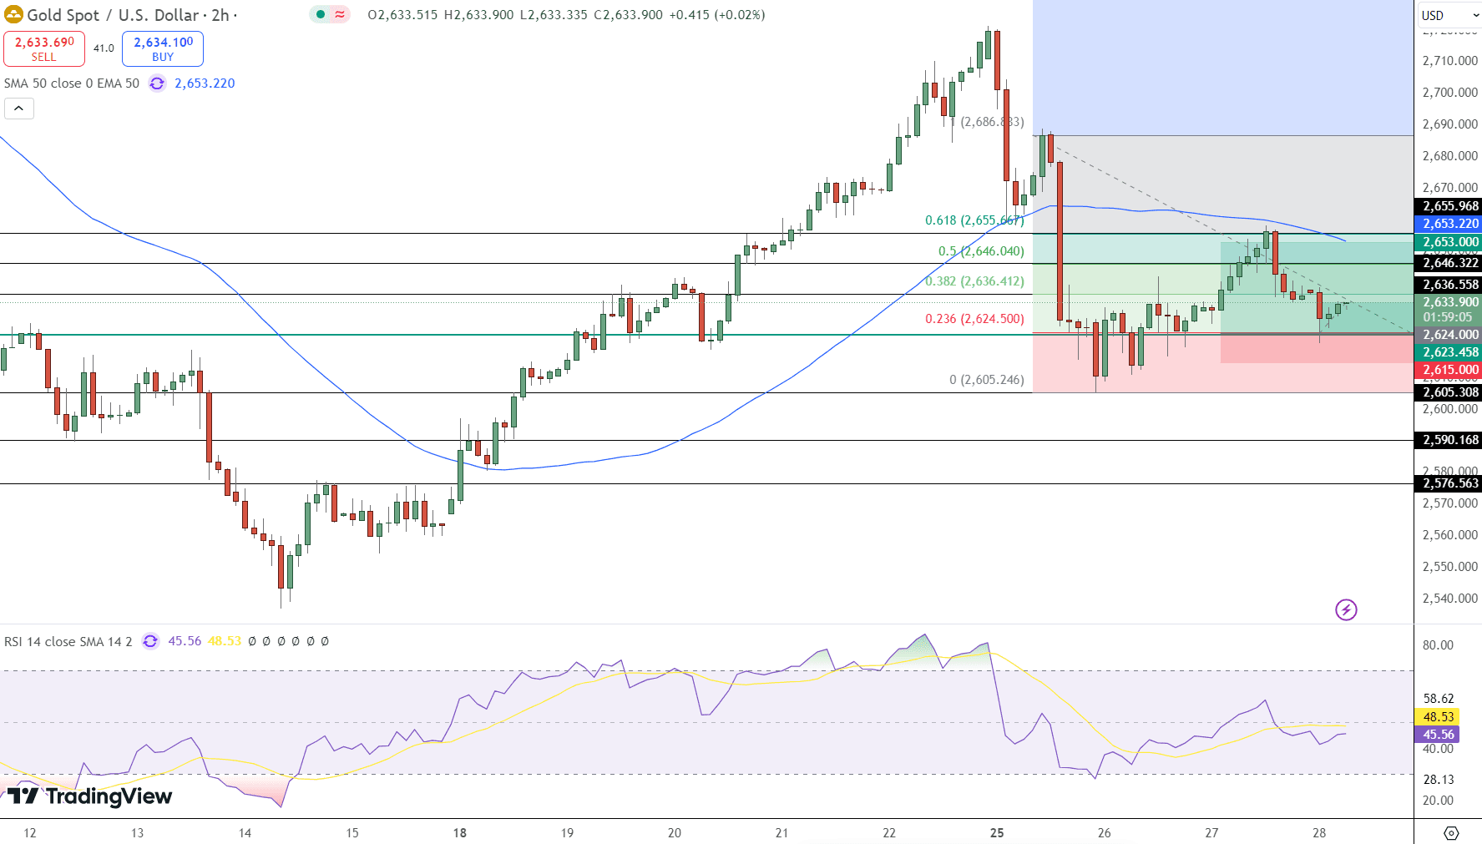Click the blue 2,653.220 price axis label

(1448, 224)
